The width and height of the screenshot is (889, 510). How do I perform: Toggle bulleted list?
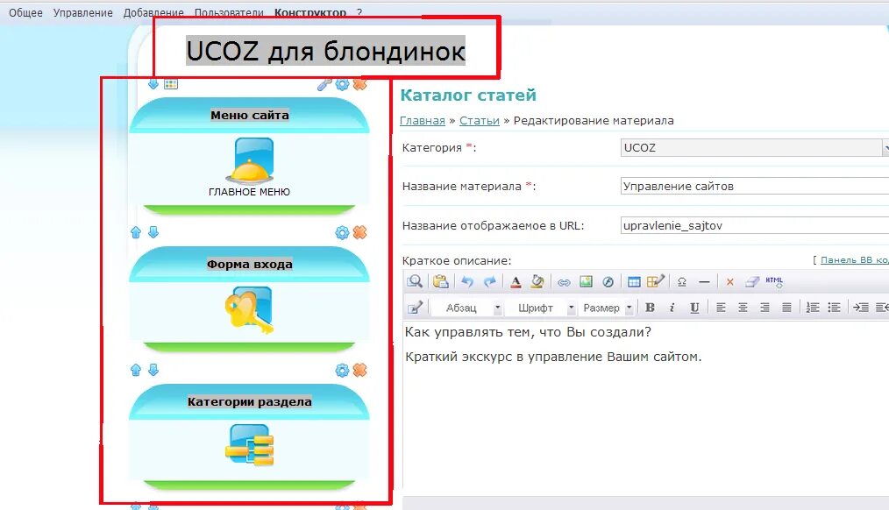point(834,307)
